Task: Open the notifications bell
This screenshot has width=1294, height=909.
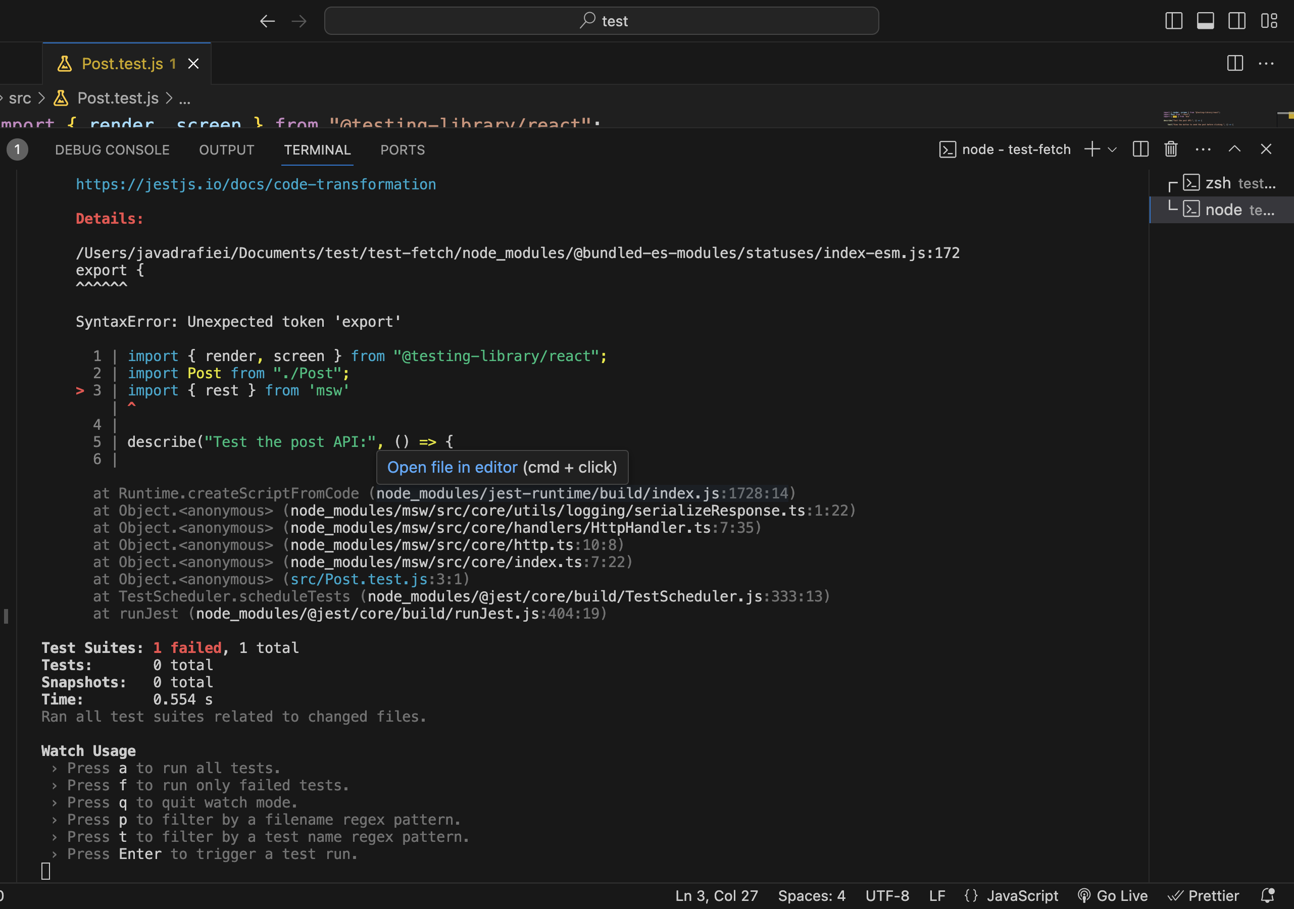Action: coord(1267,896)
